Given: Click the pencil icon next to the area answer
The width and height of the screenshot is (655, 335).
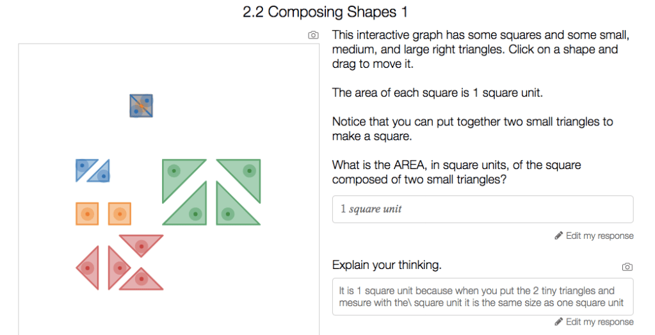Looking at the screenshot, I should click(558, 236).
